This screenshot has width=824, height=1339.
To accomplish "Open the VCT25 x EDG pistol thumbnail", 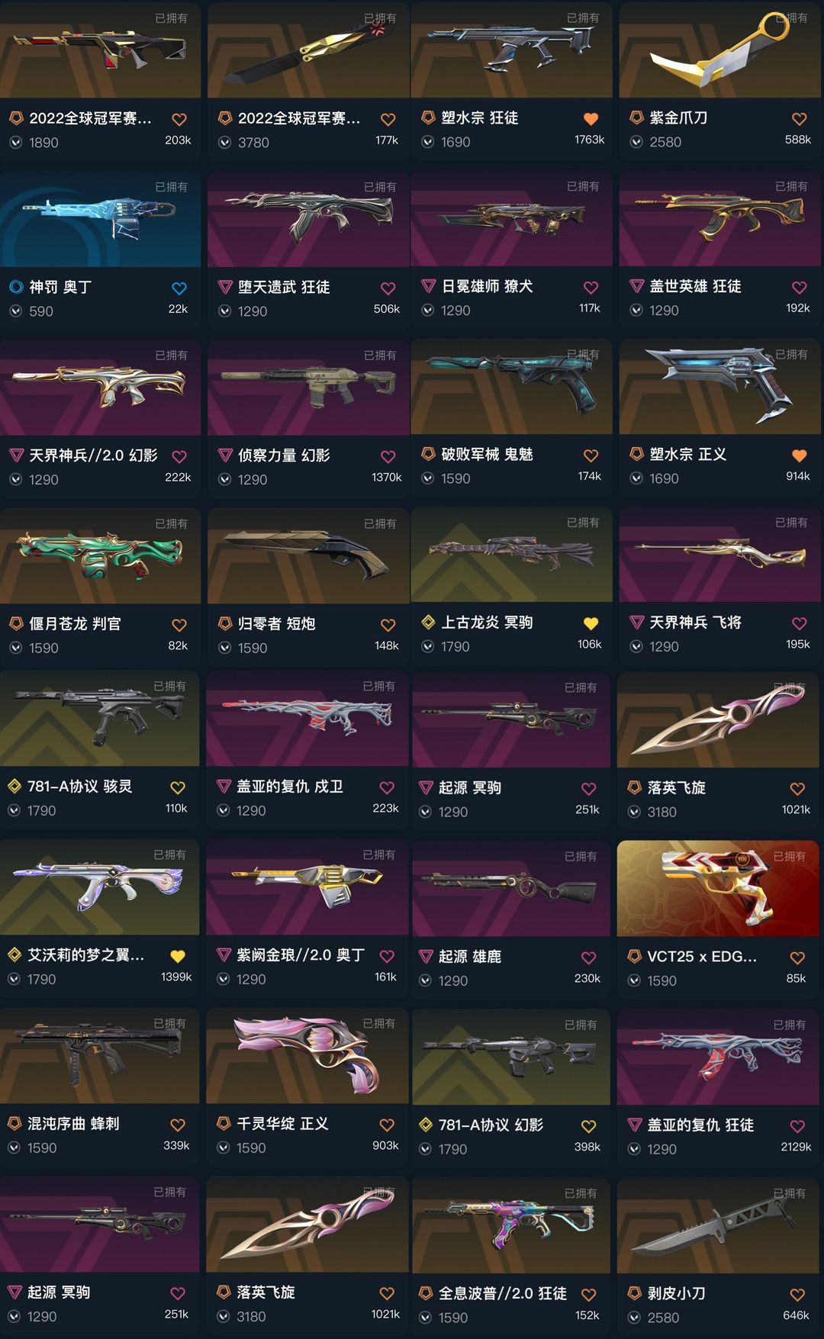I will (x=719, y=888).
